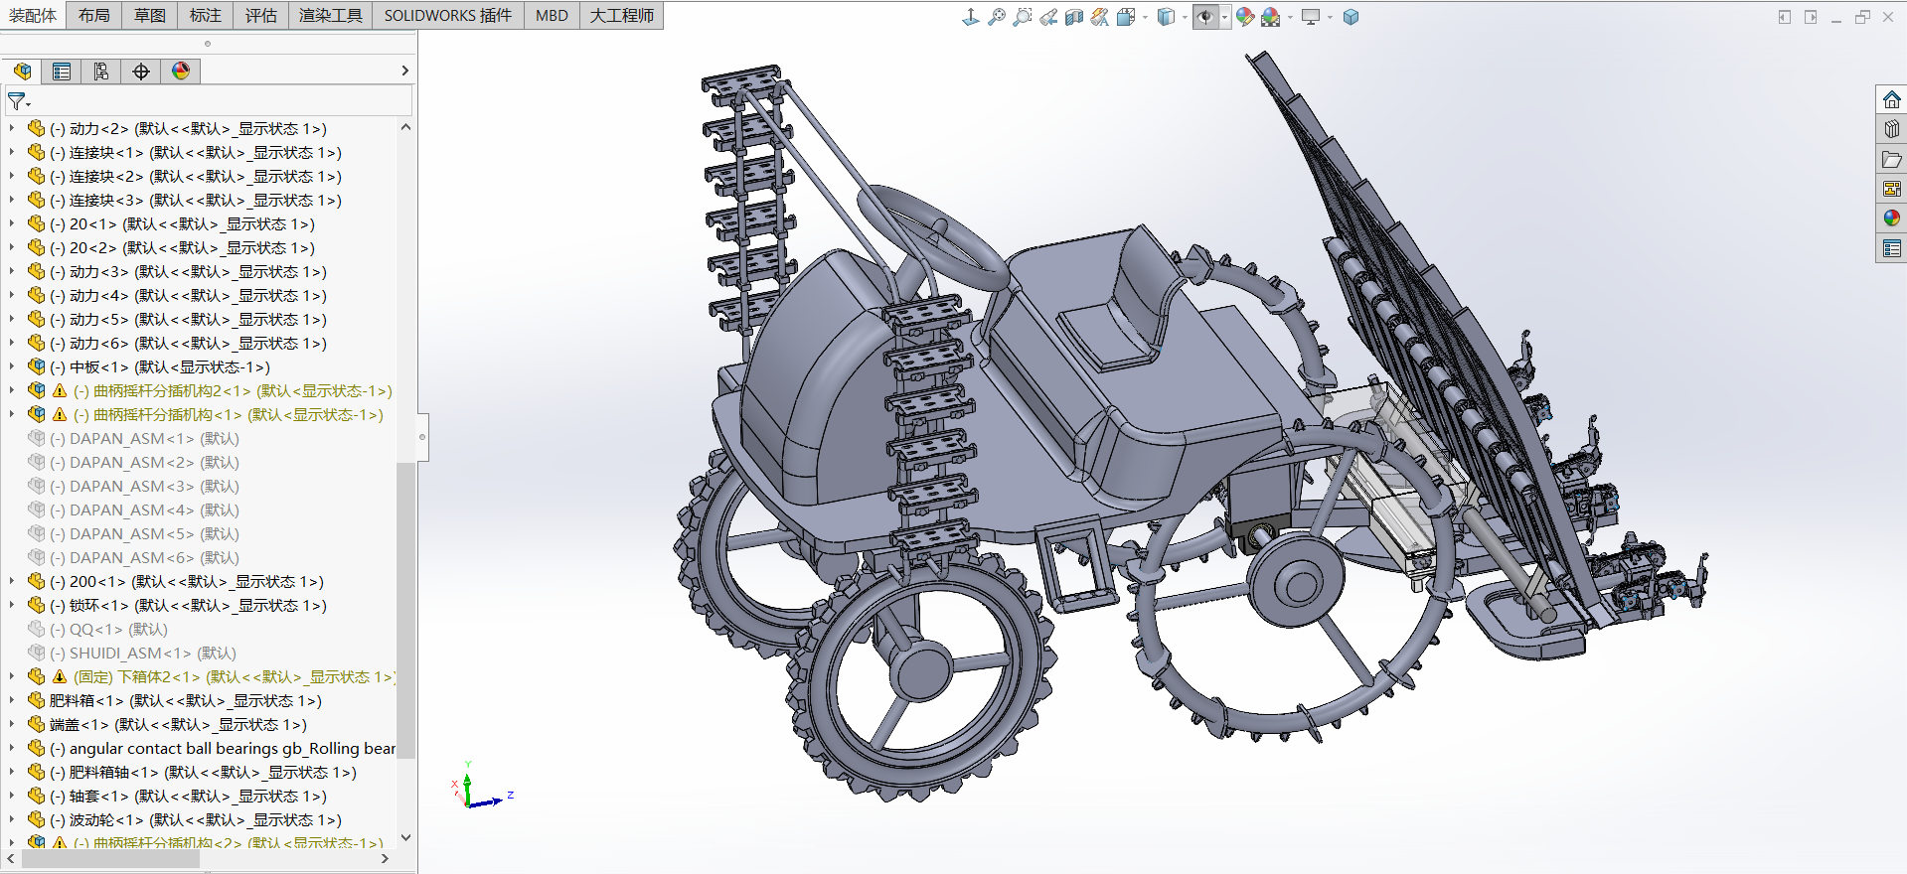
Task: Click the View Settings monitor icon
Action: (1311, 17)
